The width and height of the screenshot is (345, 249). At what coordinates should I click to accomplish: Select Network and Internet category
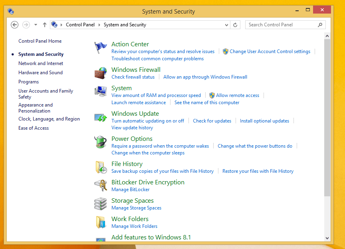coord(41,63)
